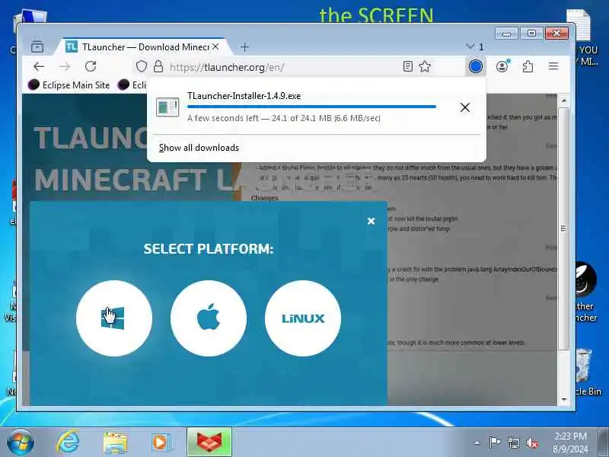Screen dimensions: 609x457
Task: View site security padlock info
Action: (x=158, y=66)
